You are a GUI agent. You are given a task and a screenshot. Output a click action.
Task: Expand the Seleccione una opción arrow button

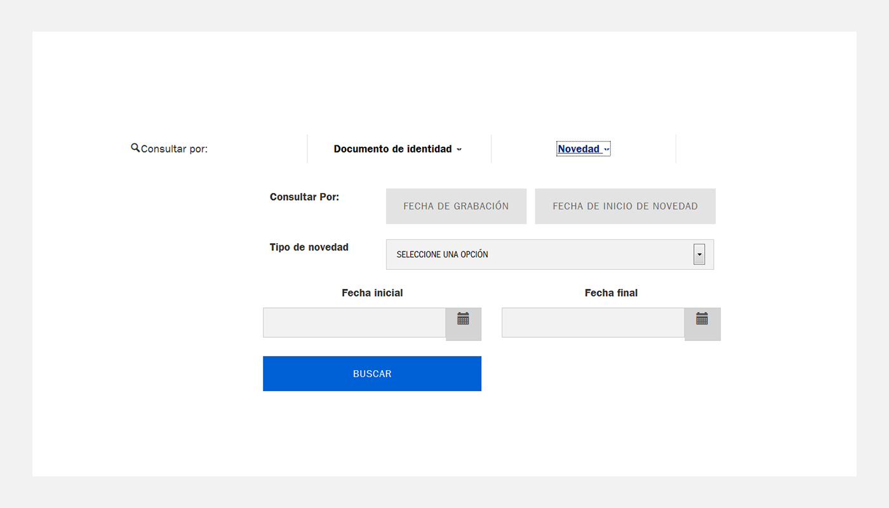coord(699,254)
